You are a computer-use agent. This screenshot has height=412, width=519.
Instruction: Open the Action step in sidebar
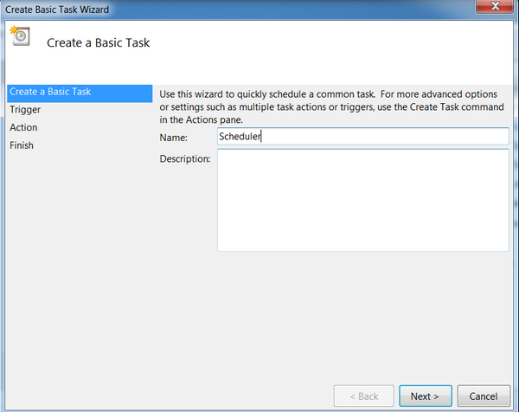pos(23,128)
